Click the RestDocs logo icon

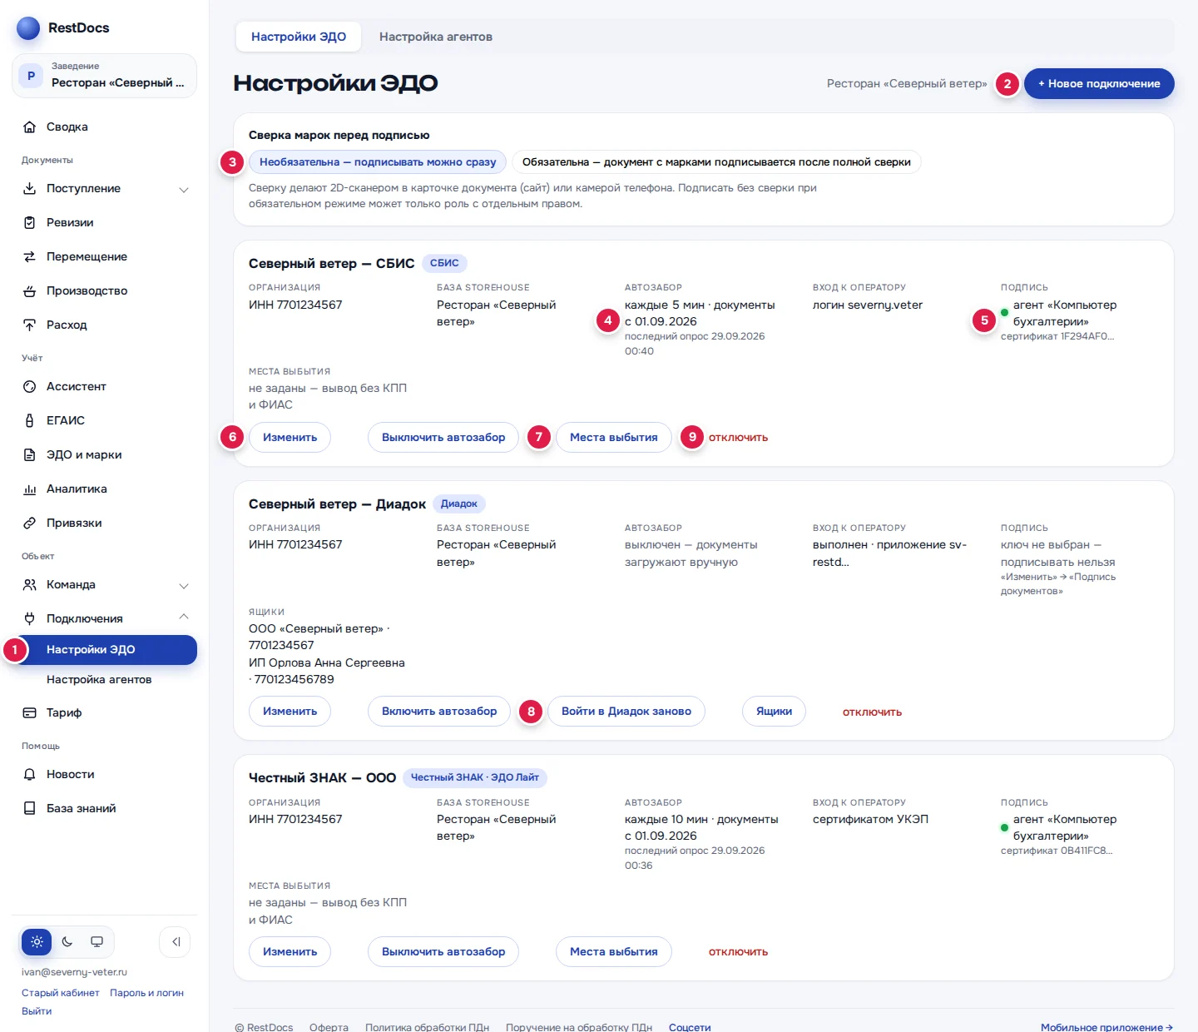click(x=28, y=28)
